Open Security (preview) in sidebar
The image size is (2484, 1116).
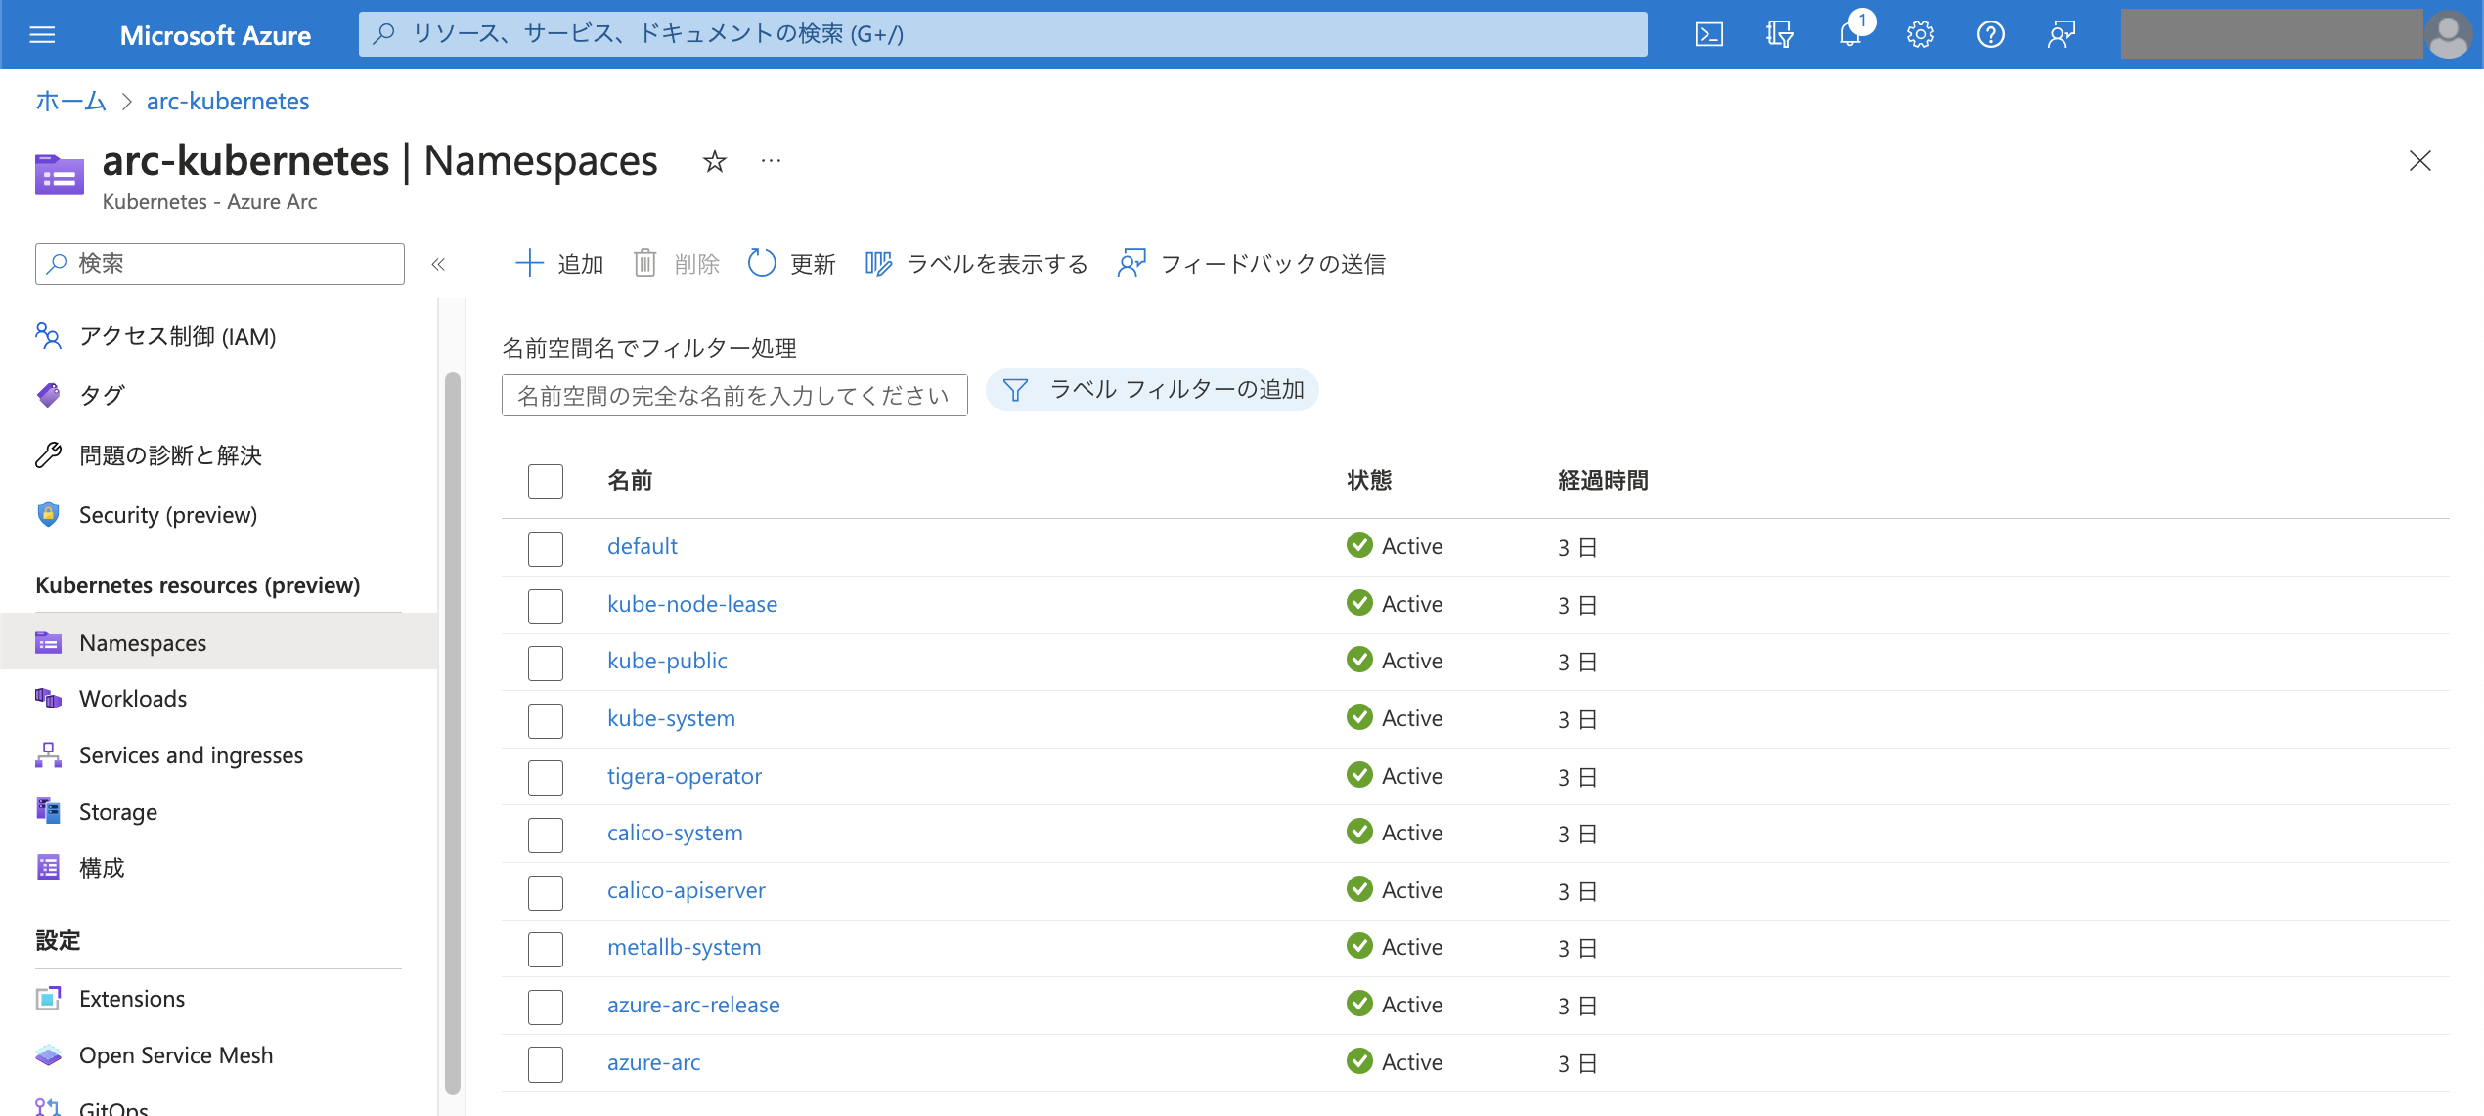[x=147, y=515]
